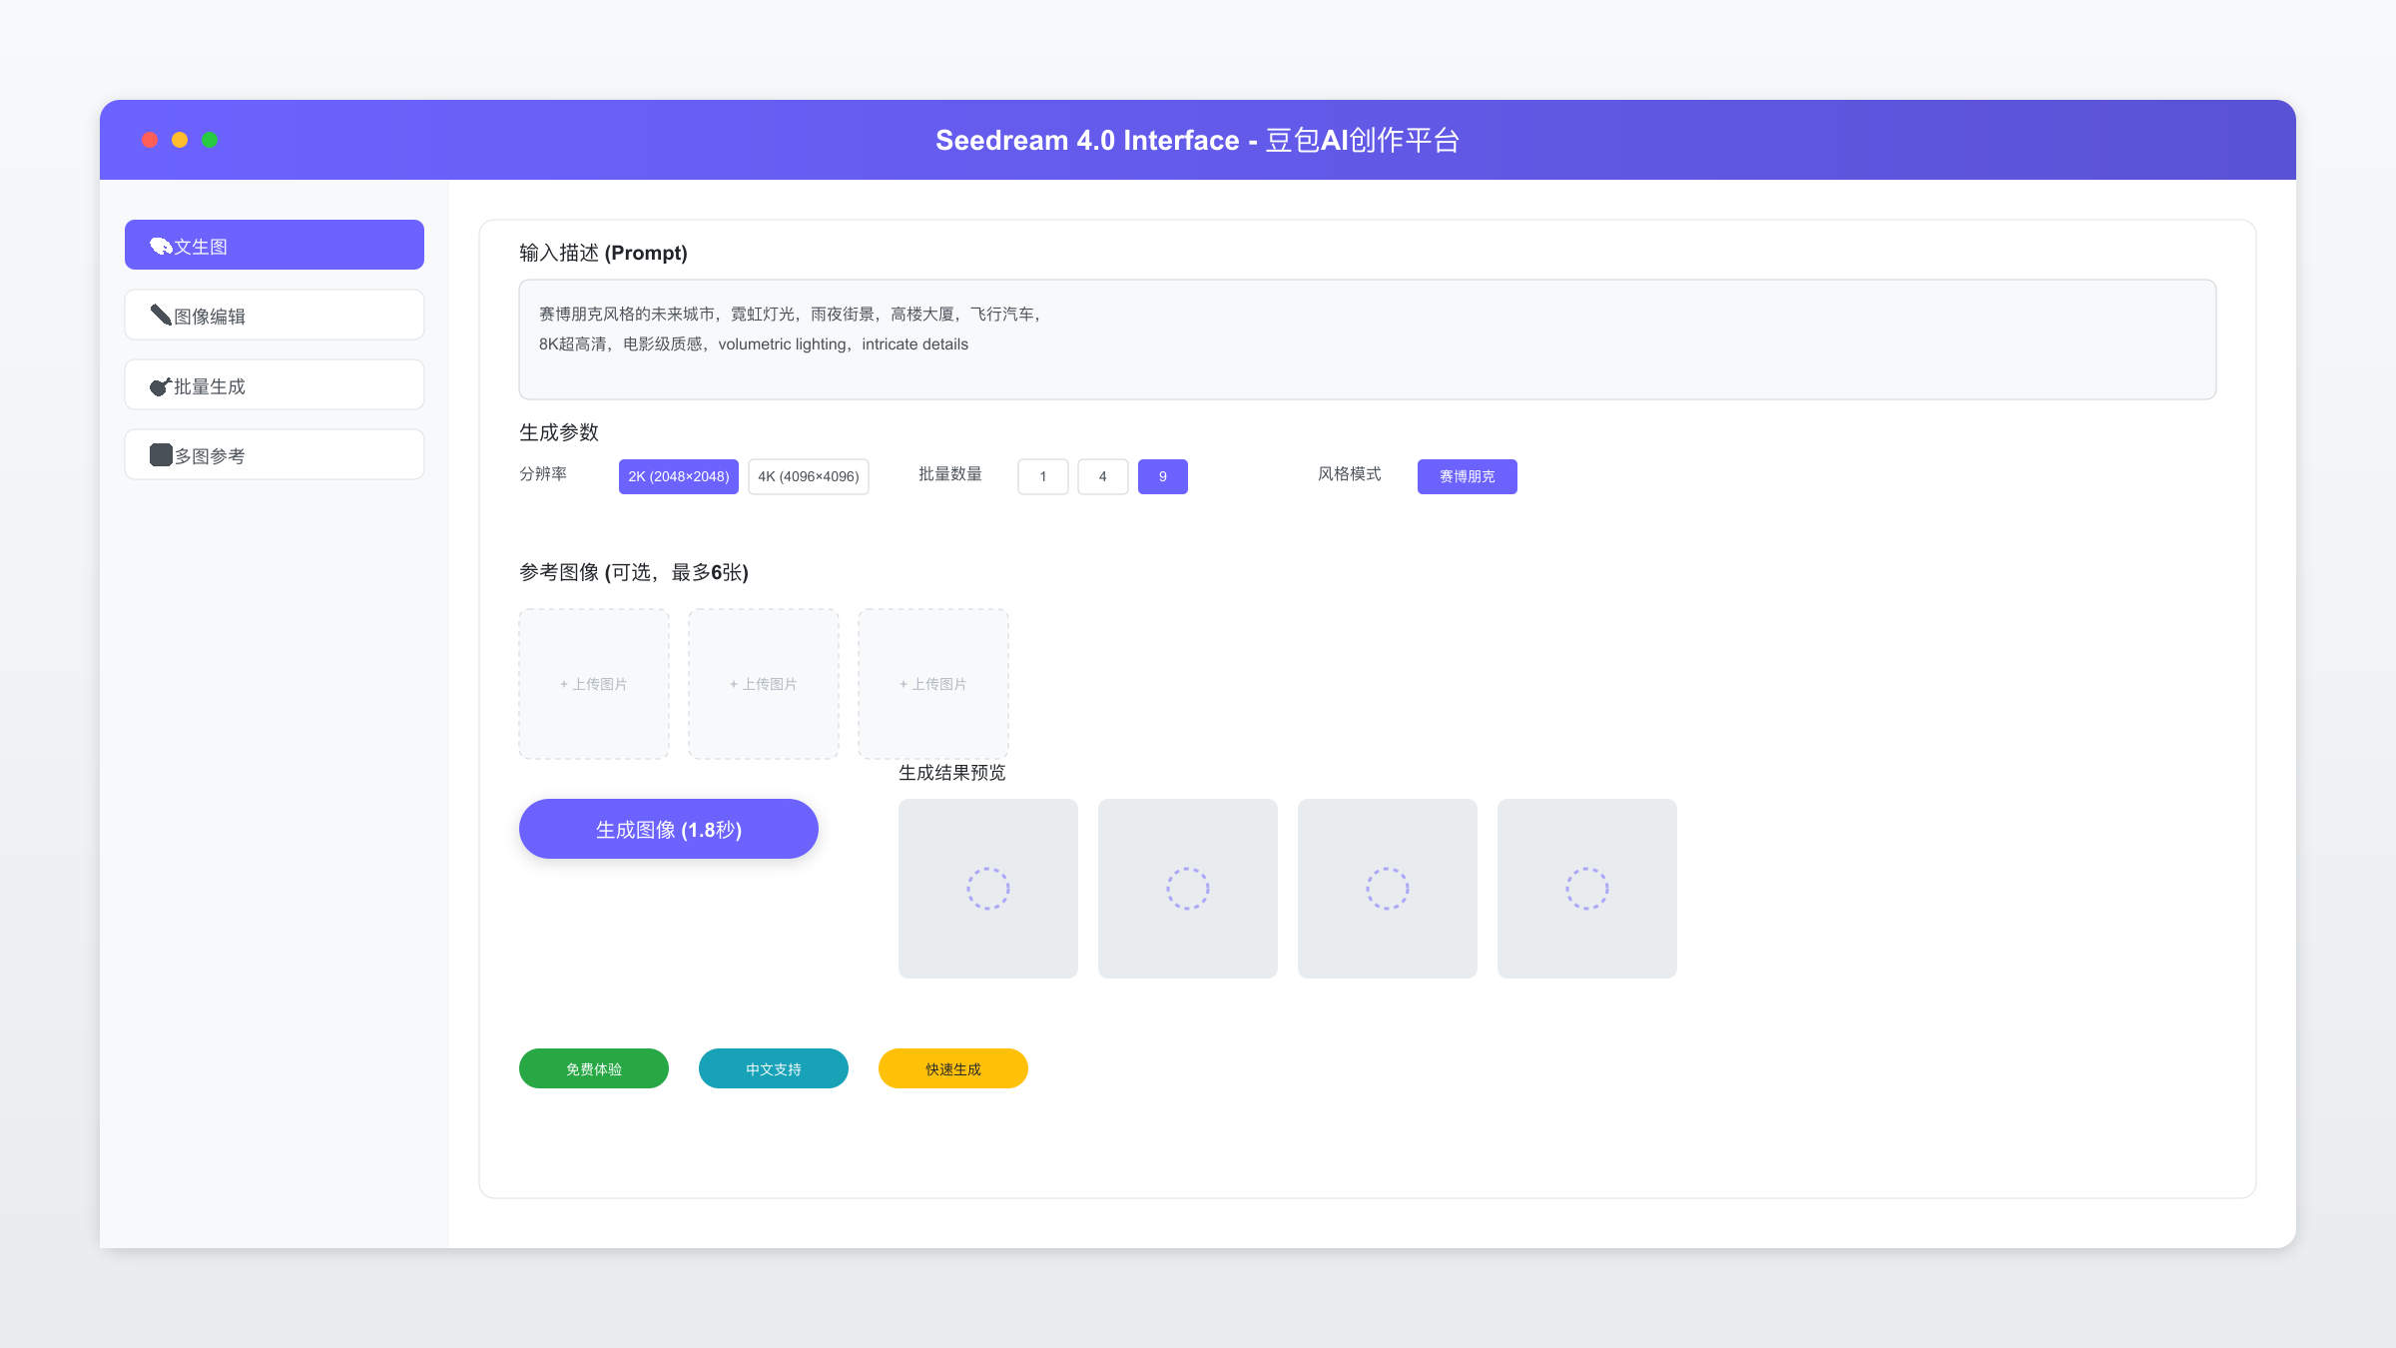Click the 输入描述 (Prompt) heading
The height and width of the screenshot is (1348, 2396).
pyautogui.click(x=603, y=253)
